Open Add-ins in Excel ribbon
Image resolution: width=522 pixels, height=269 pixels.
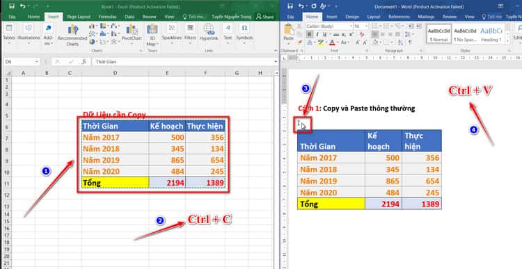tap(49, 34)
